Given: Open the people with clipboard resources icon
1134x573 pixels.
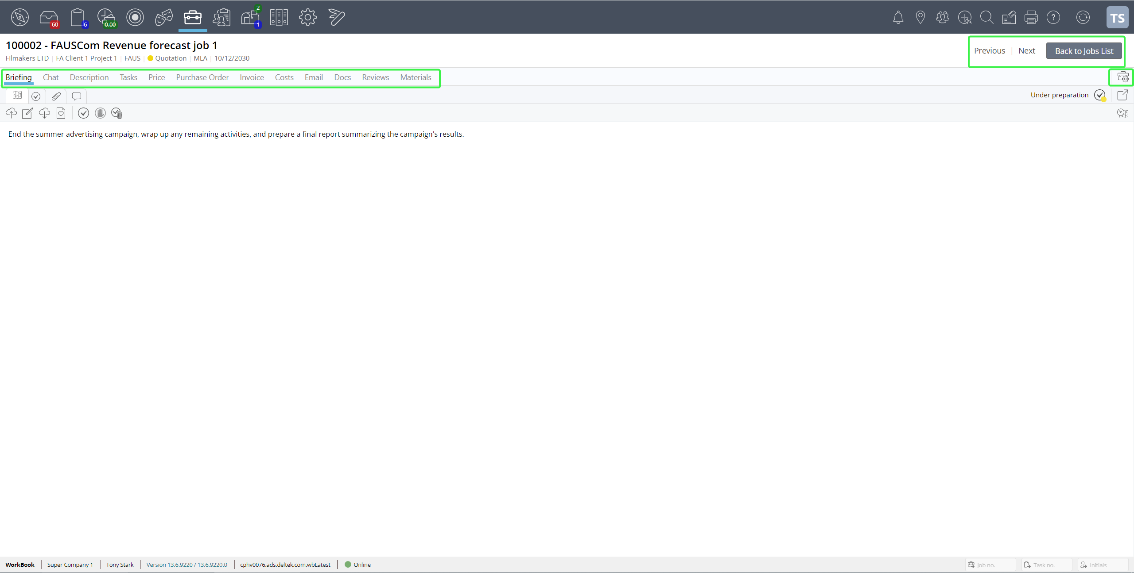Looking at the screenshot, I should click(x=221, y=17).
